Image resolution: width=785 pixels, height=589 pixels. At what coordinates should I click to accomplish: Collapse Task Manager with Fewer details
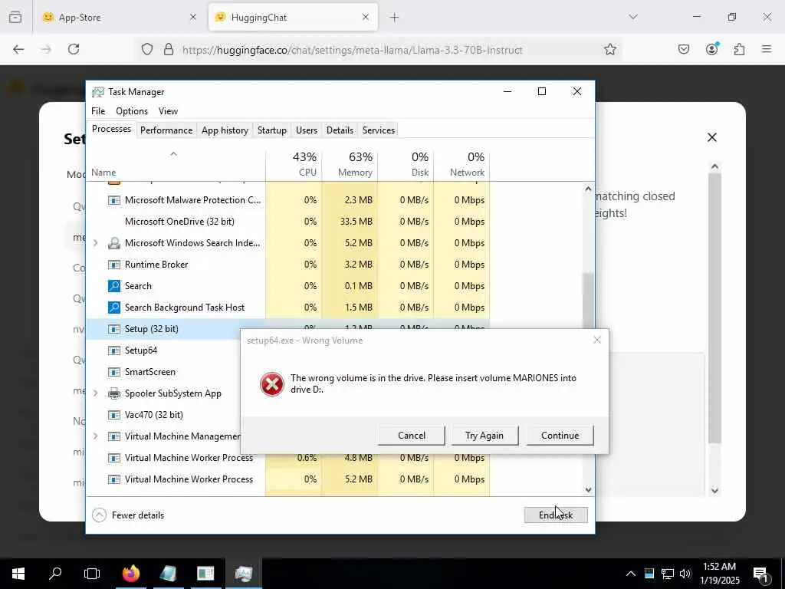129,515
